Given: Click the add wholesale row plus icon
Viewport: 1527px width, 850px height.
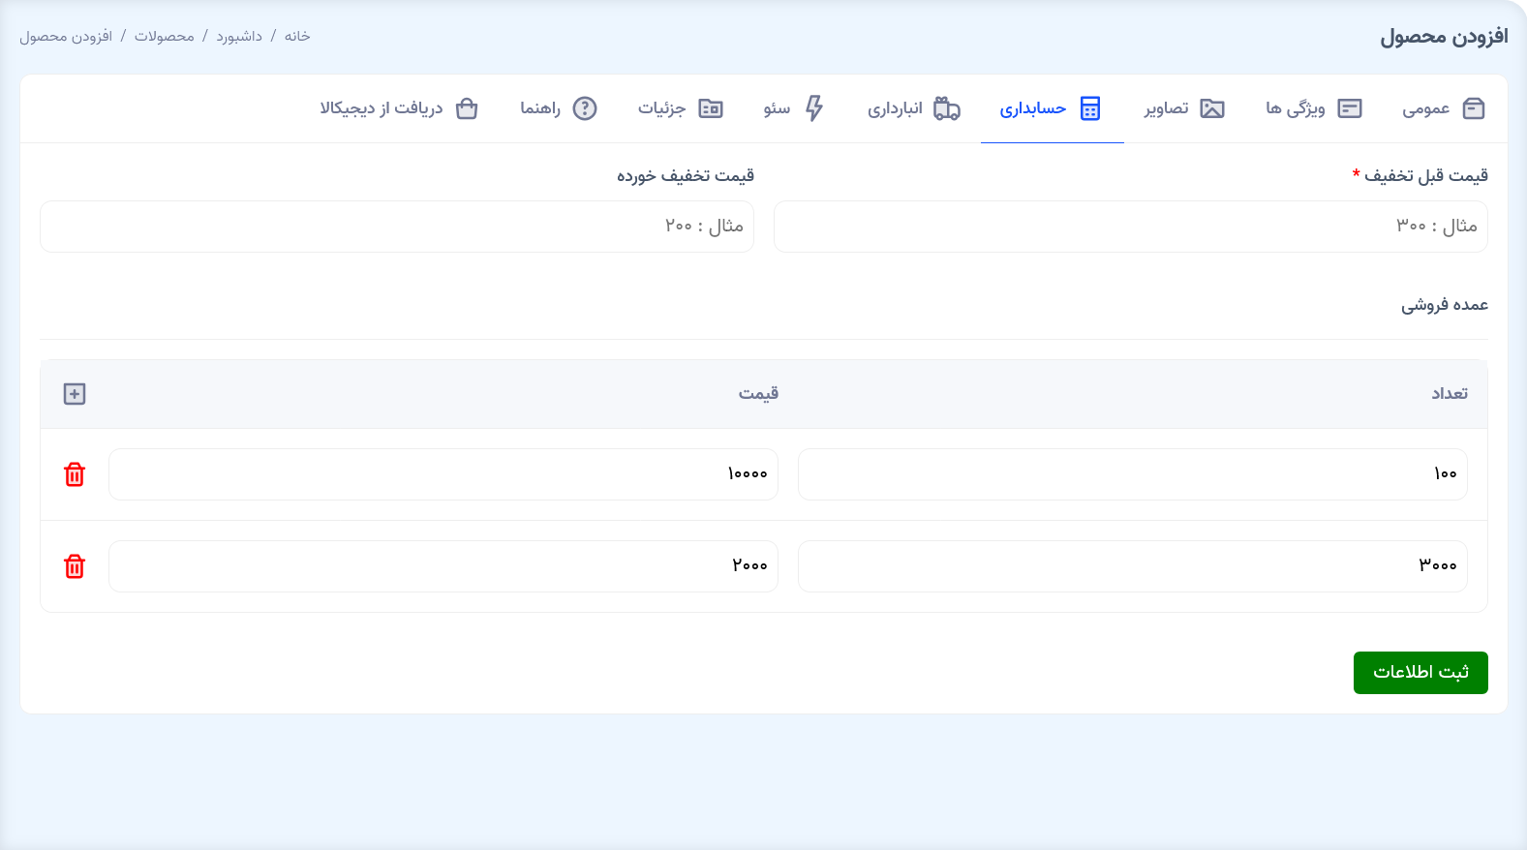Looking at the screenshot, I should (75, 394).
